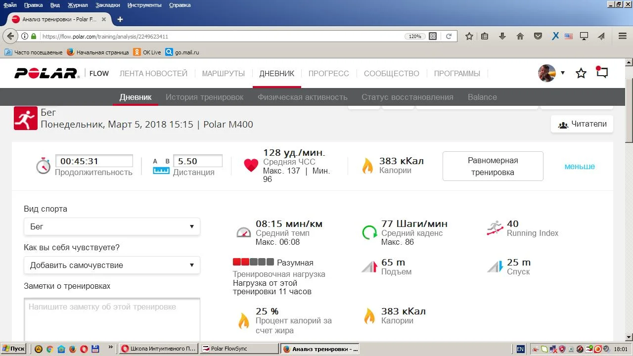Open favorites star icon beside profile

tap(581, 73)
